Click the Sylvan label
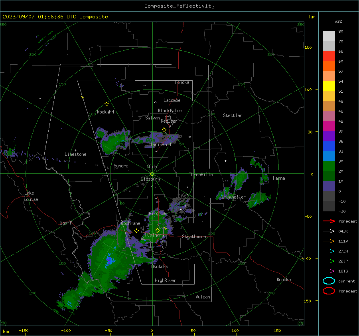359x336 pixels. [x=152, y=118]
